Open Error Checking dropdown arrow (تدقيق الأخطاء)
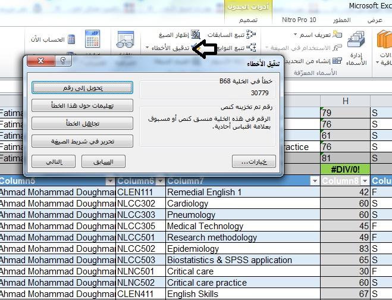 pyautogui.click(x=148, y=48)
